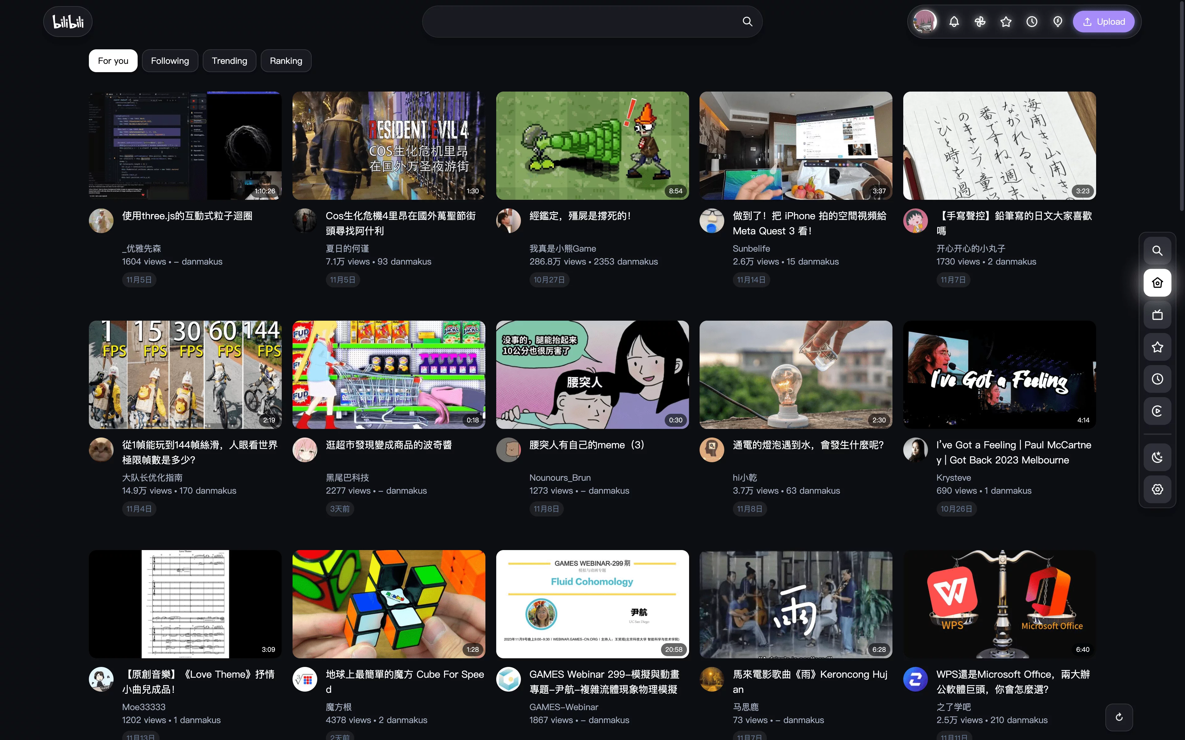Open the user profile avatar
Viewport: 1185px width, 740px height.
point(925,22)
